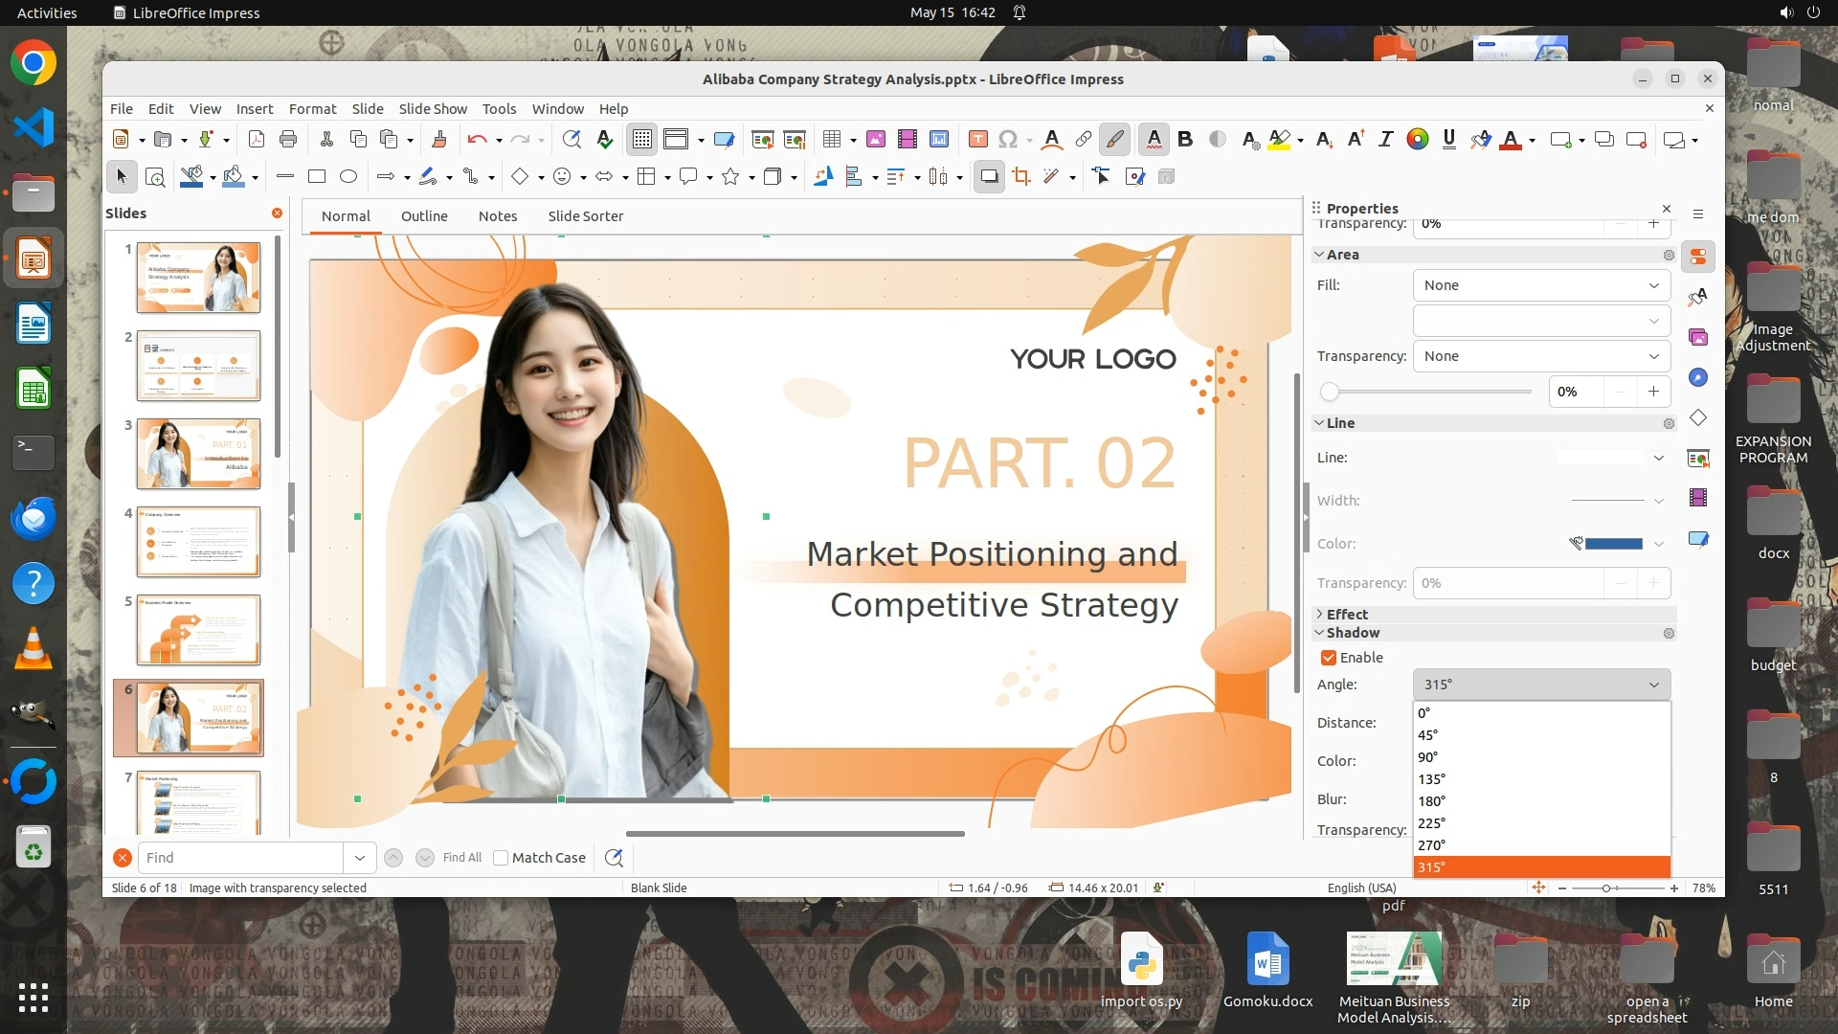1838x1034 pixels.
Task: Click the Bold formatting icon
Action: coord(1185,140)
